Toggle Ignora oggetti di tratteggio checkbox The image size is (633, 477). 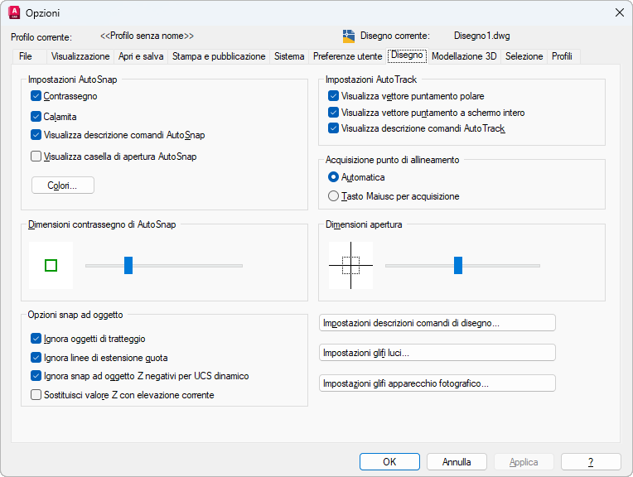tap(36, 338)
